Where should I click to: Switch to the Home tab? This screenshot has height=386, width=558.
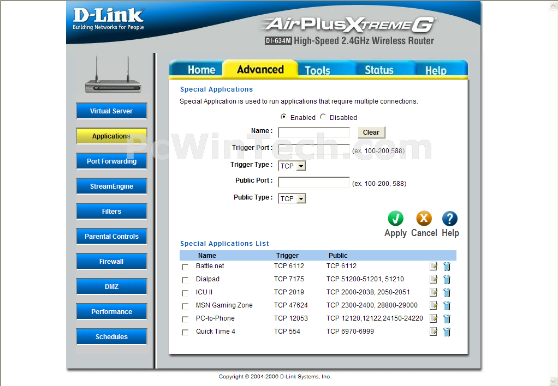click(x=201, y=70)
